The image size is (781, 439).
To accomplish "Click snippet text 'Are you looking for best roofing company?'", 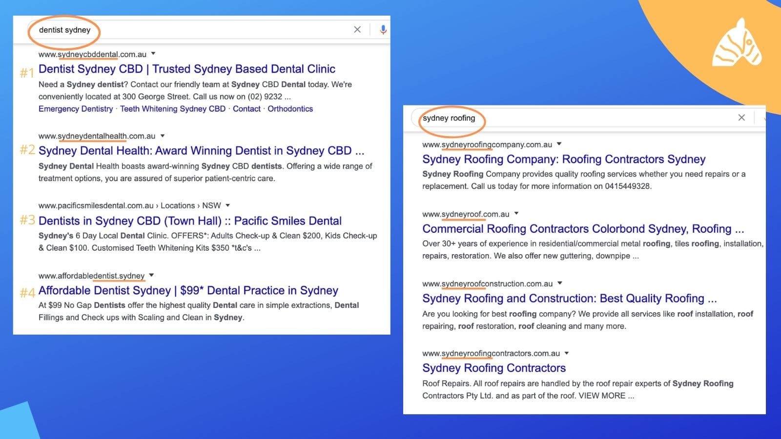I will pos(499,314).
